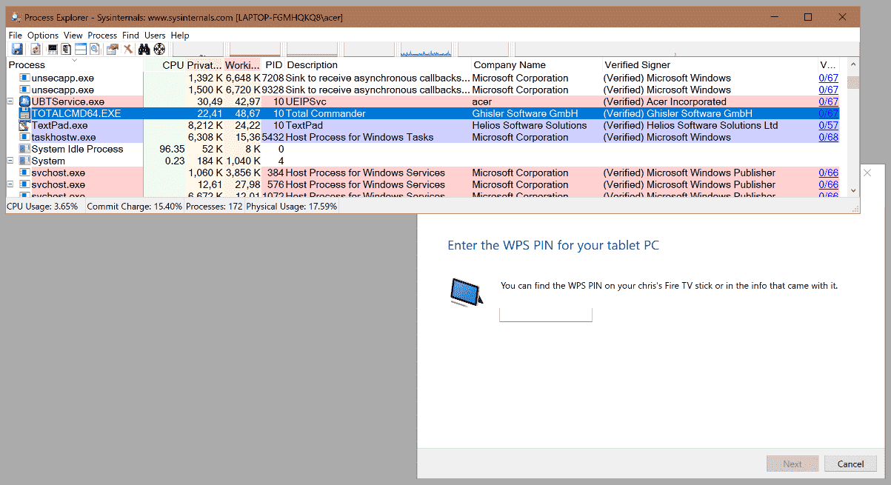The image size is (891, 485).
Task: Click PID 5432 of taskhostw.exe
Action: tap(273, 137)
